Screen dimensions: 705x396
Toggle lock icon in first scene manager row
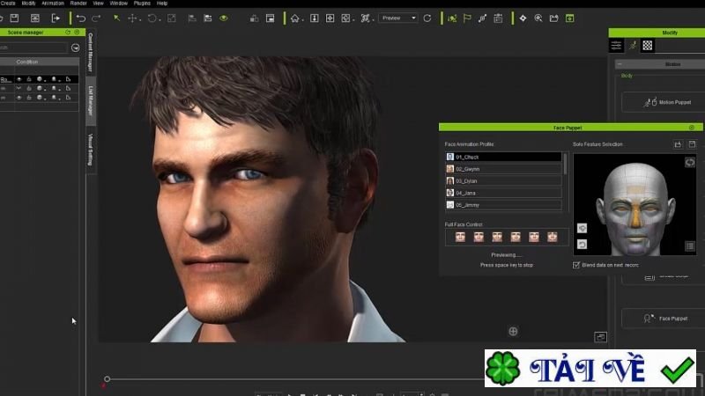[29, 79]
